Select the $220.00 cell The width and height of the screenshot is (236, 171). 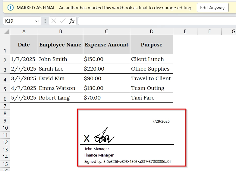pyautogui.click(x=106, y=69)
